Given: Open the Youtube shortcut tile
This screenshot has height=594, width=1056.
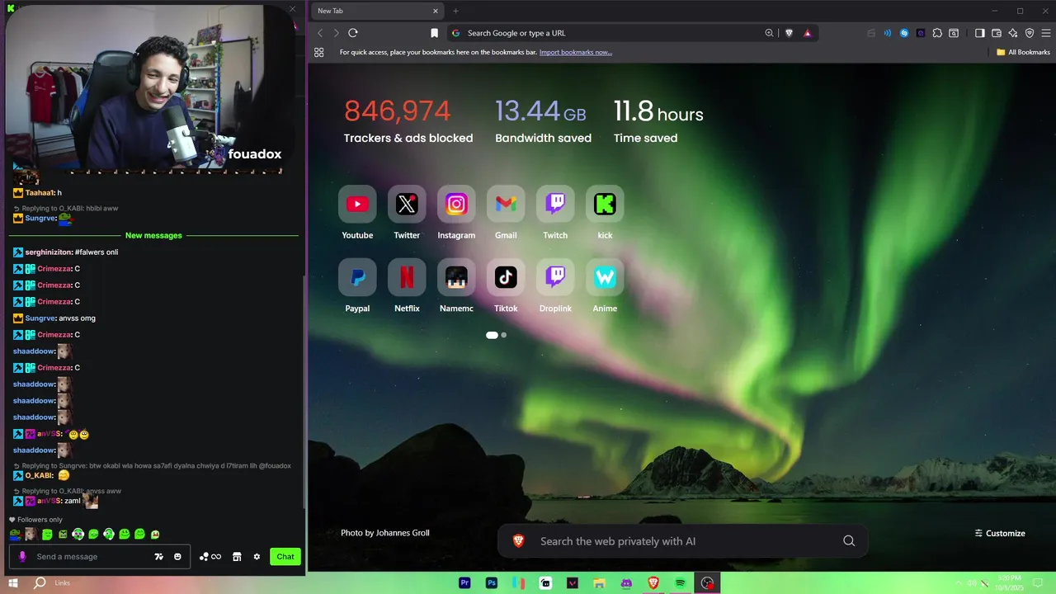Looking at the screenshot, I should (x=357, y=204).
